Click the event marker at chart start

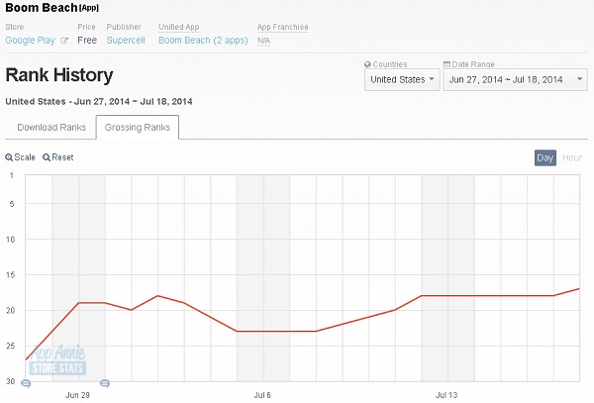coord(26,383)
